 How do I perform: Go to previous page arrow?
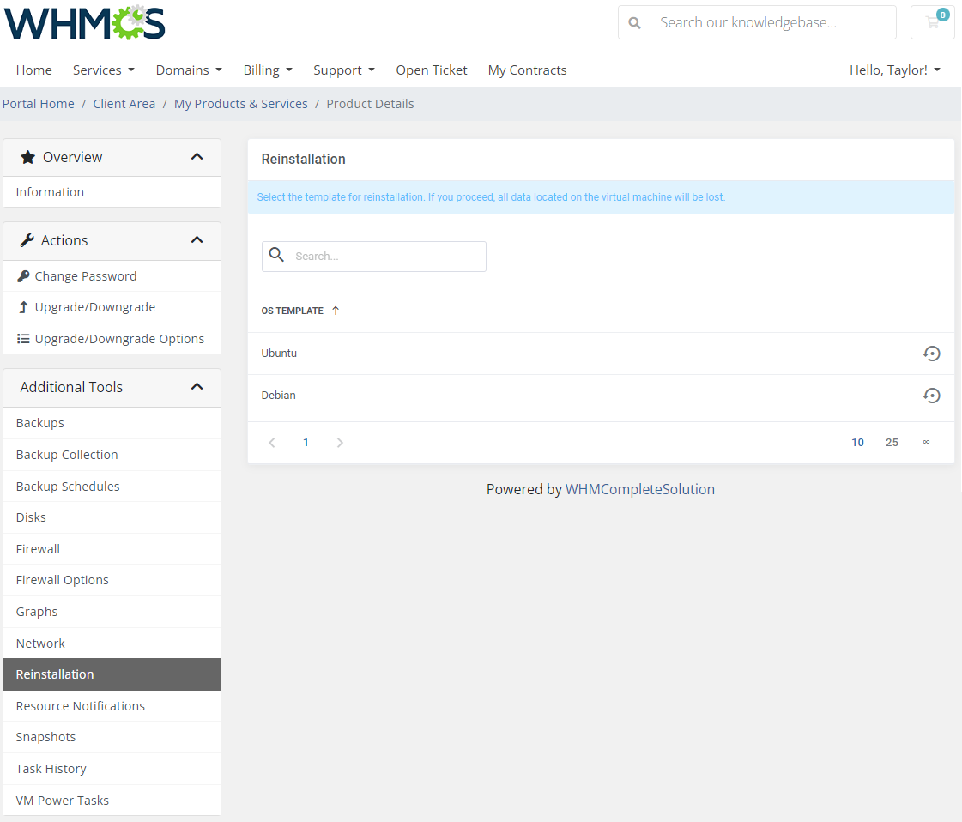[272, 443]
